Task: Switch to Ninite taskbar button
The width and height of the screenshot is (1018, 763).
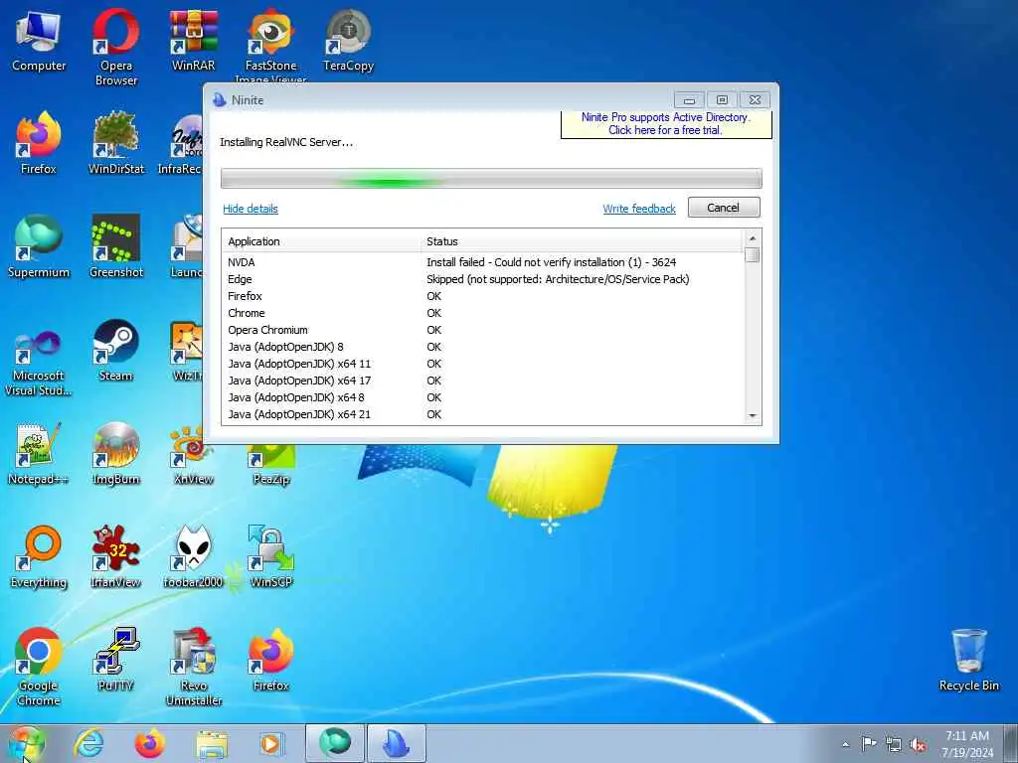Action: click(397, 743)
